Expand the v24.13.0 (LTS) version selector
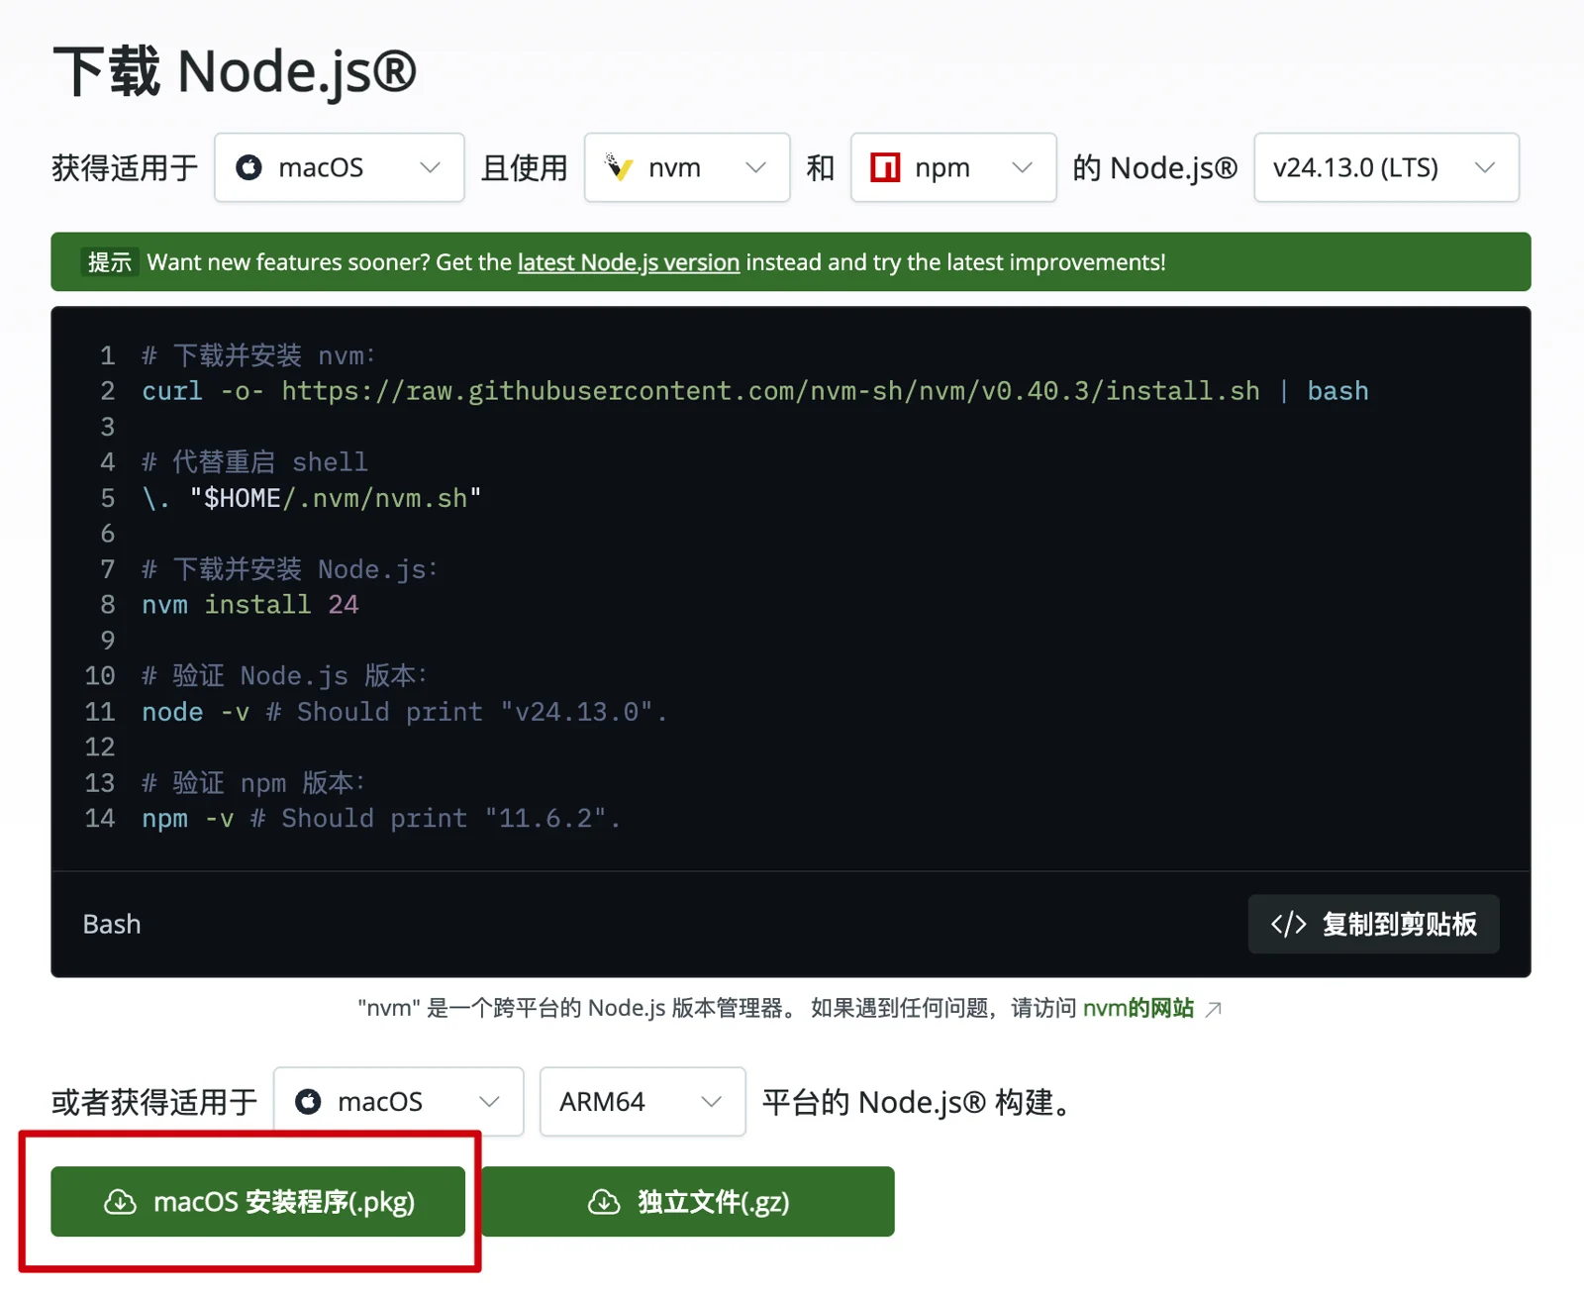 coord(1385,168)
